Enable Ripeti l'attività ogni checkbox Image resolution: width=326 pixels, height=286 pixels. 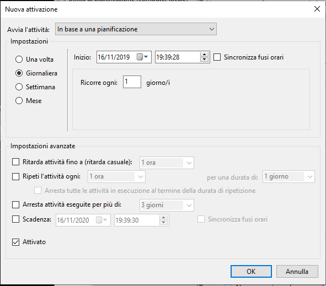[x=15, y=176]
